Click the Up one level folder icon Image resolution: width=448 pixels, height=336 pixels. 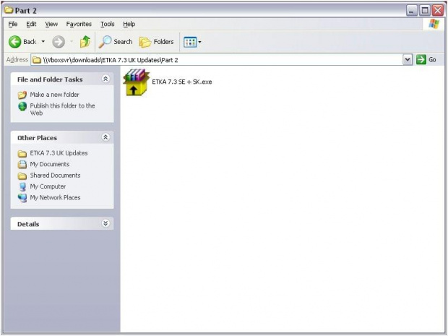[x=85, y=42]
